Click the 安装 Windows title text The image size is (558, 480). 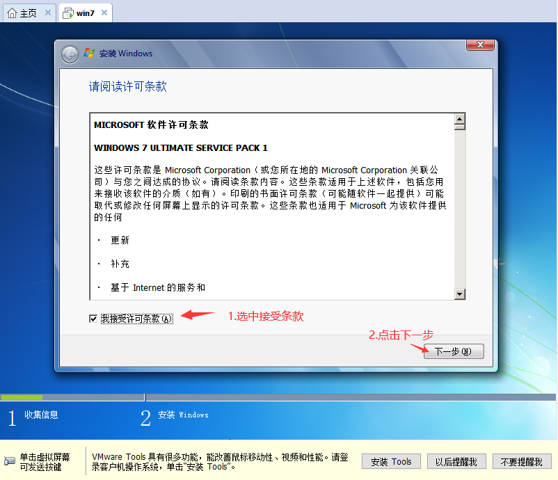(126, 54)
